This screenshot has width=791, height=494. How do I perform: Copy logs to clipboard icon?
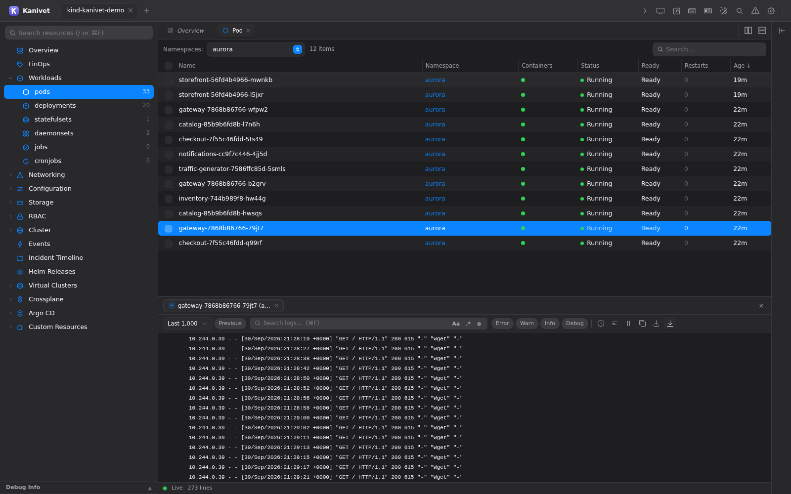642,324
